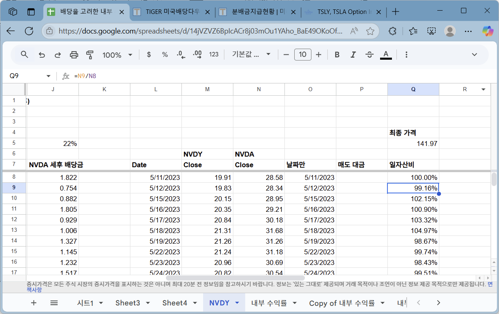Switch to the Sheet4 tab
Viewport: 499px width, 314px height.
coord(175,303)
